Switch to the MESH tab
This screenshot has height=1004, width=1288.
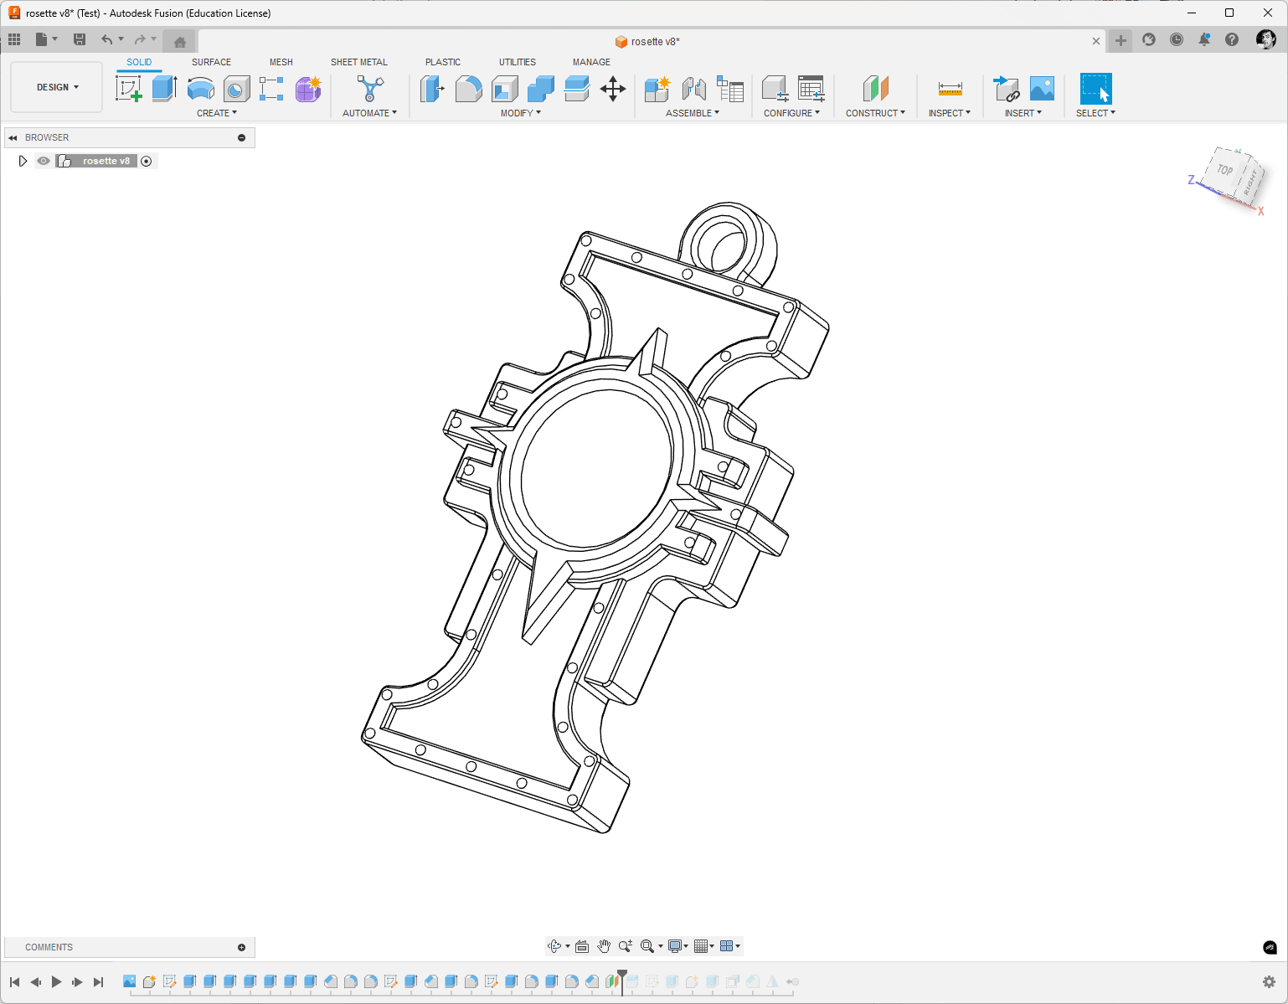281,62
